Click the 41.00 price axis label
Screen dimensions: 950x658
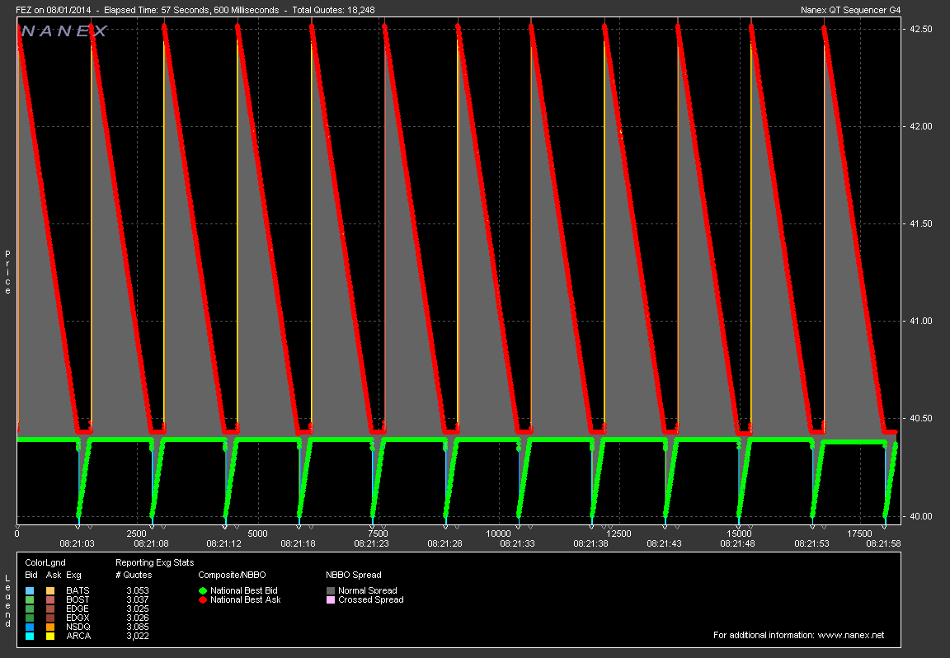click(x=921, y=321)
